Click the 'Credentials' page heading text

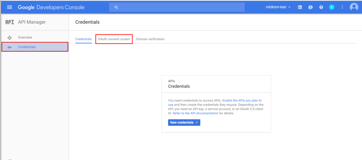click(87, 22)
